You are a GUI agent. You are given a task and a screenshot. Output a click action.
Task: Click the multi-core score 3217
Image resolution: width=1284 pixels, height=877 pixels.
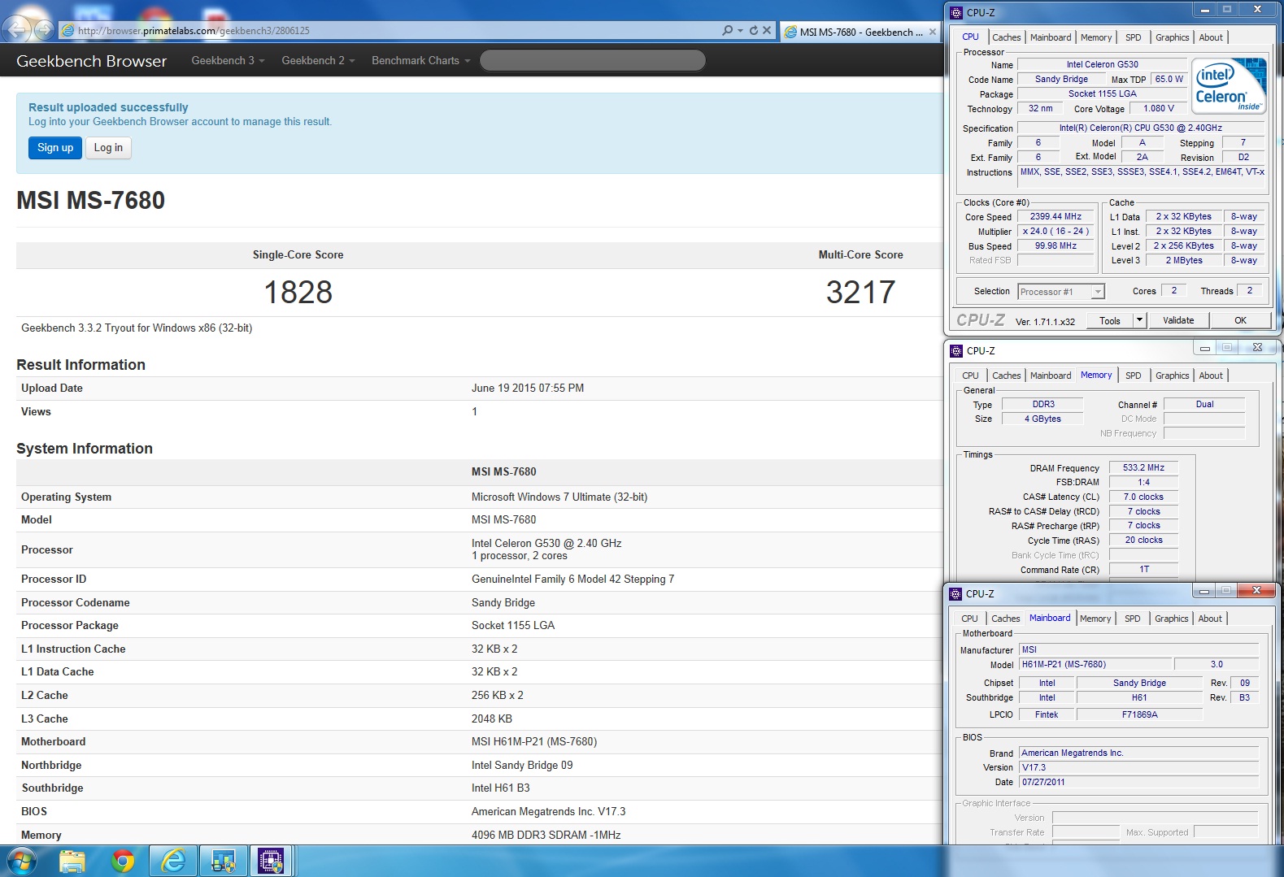tap(860, 293)
